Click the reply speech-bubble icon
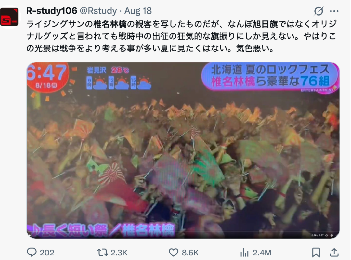This screenshot has width=351, height=260. pos(32,253)
